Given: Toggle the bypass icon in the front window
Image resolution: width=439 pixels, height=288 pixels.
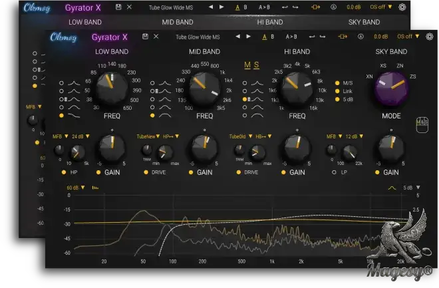Looking at the screenshot, I should pyautogui.click(x=343, y=37).
